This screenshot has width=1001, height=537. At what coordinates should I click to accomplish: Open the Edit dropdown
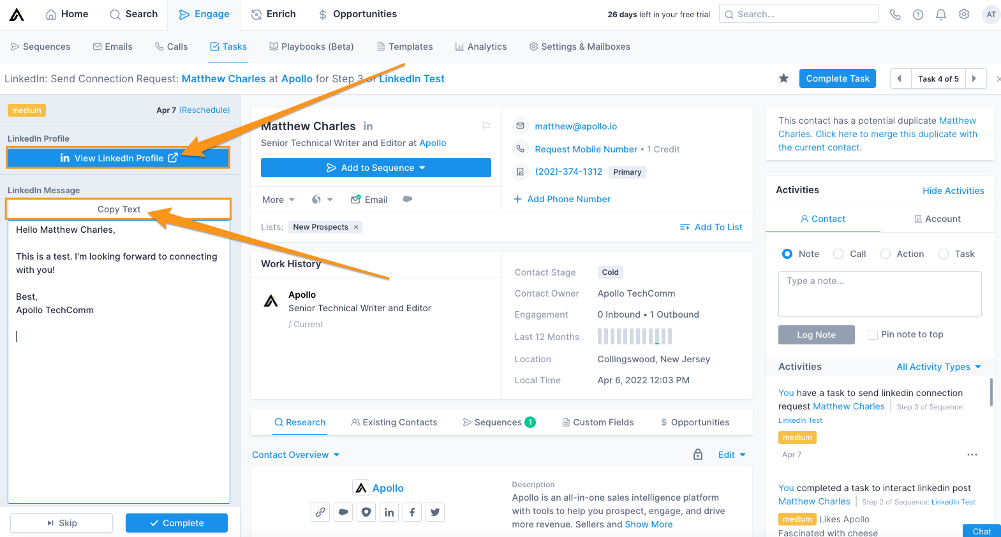pyautogui.click(x=732, y=455)
